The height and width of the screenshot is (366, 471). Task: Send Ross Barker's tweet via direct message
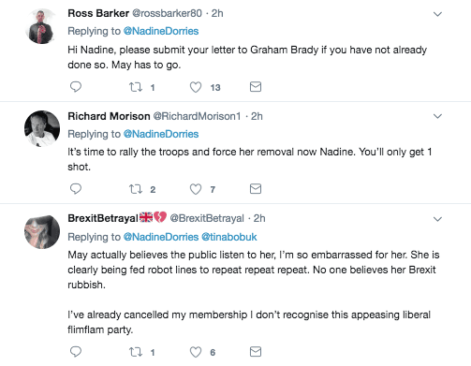click(x=256, y=87)
